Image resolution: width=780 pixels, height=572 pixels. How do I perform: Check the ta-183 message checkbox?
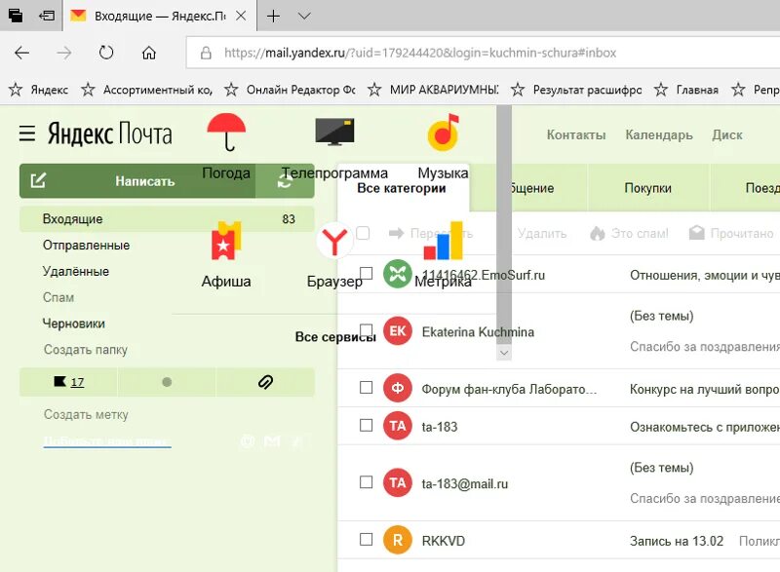point(367,426)
